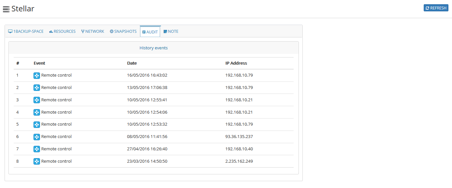Screen dimensions: 452x188
Task: Click Remote control icon in row 3
Action: point(37,100)
